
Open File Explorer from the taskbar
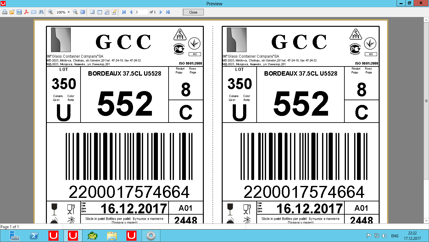tap(112, 236)
